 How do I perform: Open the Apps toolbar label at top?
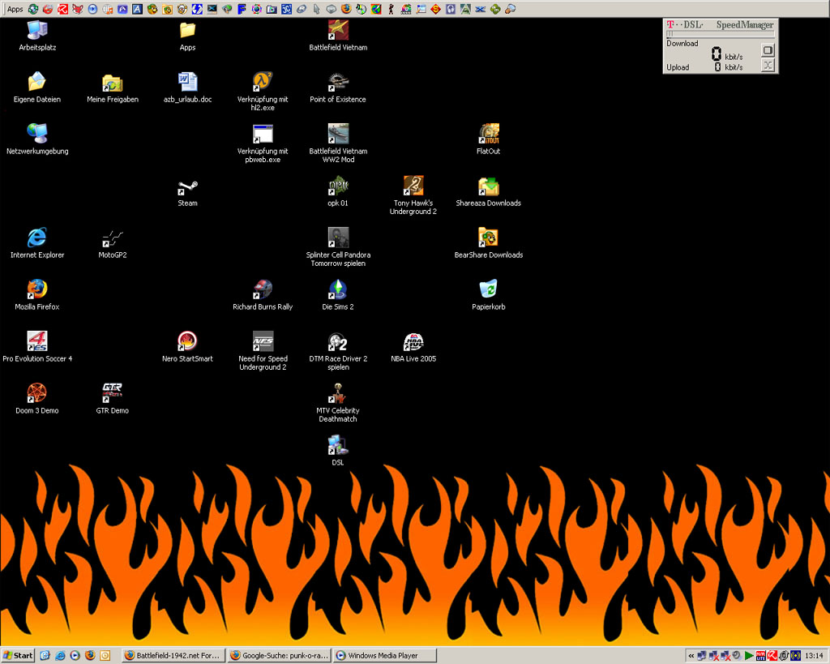tap(15, 9)
